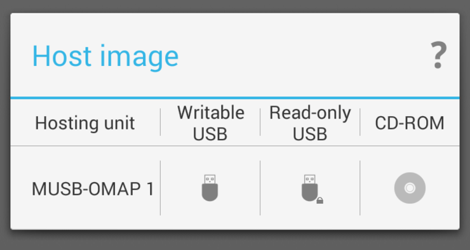Click the CD-ROM column header

[x=410, y=123]
